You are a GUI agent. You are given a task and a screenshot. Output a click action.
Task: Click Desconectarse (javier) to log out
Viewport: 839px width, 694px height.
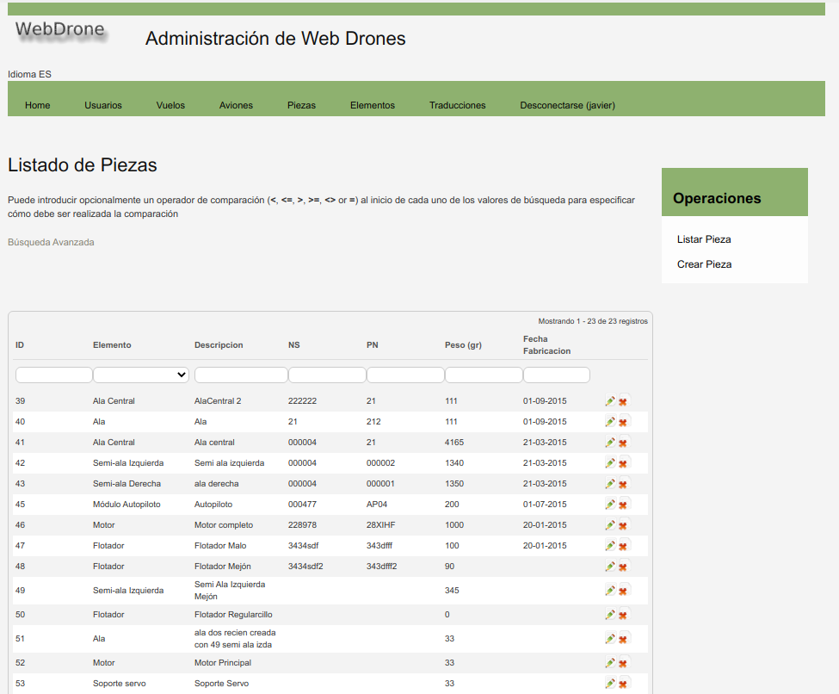tap(567, 105)
